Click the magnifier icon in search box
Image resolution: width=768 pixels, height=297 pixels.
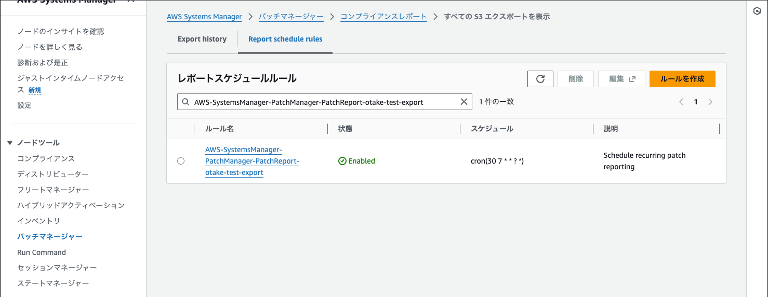186,102
